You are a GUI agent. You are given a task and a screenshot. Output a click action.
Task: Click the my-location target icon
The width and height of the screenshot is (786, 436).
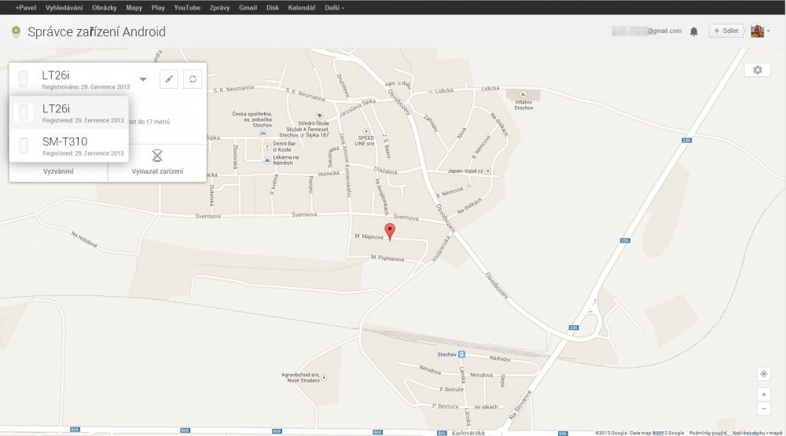point(763,374)
